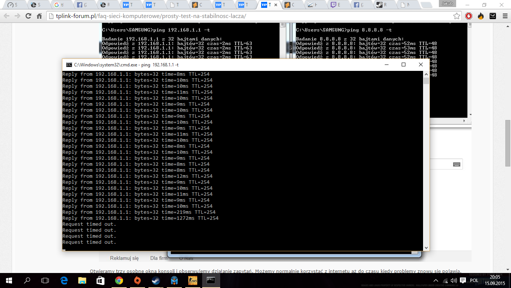Open the Chrome hamburger menu
The height and width of the screenshot is (288, 511).
click(x=503, y=16)
